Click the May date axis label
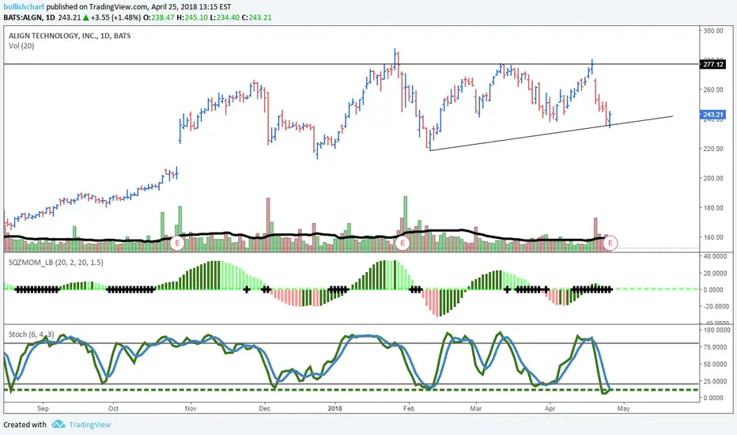The width and height of the screenshot is (737, 435). pos(624,408)
